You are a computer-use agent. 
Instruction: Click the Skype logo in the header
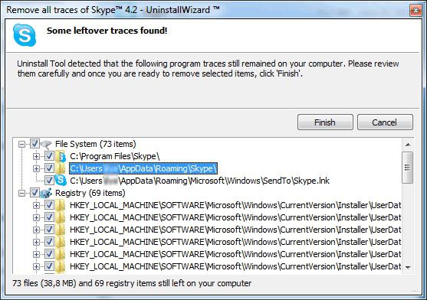[x=25, y=34]
